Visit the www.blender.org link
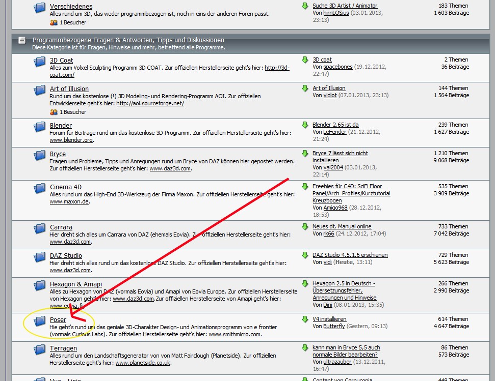The width and height of the screenshot is (495, 381). [71, 140]
